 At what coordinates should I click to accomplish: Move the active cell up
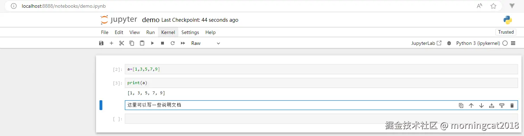pyautogui.click(x=471, y=105)
